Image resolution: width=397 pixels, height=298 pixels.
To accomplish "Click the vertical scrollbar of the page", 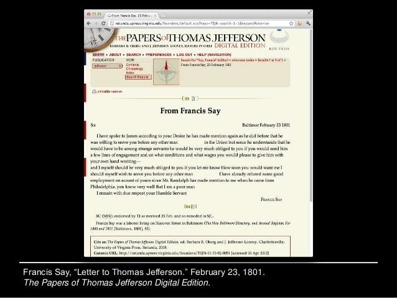I will tap(311, 115).
